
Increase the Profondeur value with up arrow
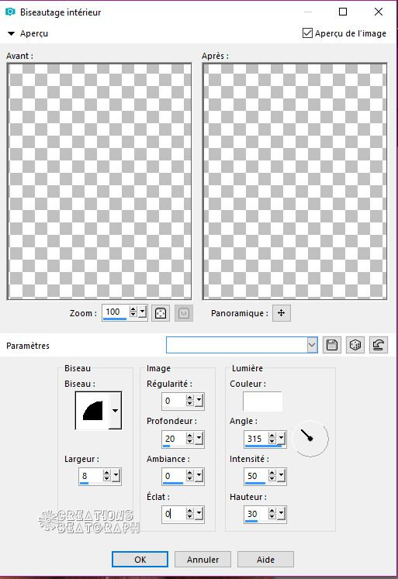click(190, 436)
